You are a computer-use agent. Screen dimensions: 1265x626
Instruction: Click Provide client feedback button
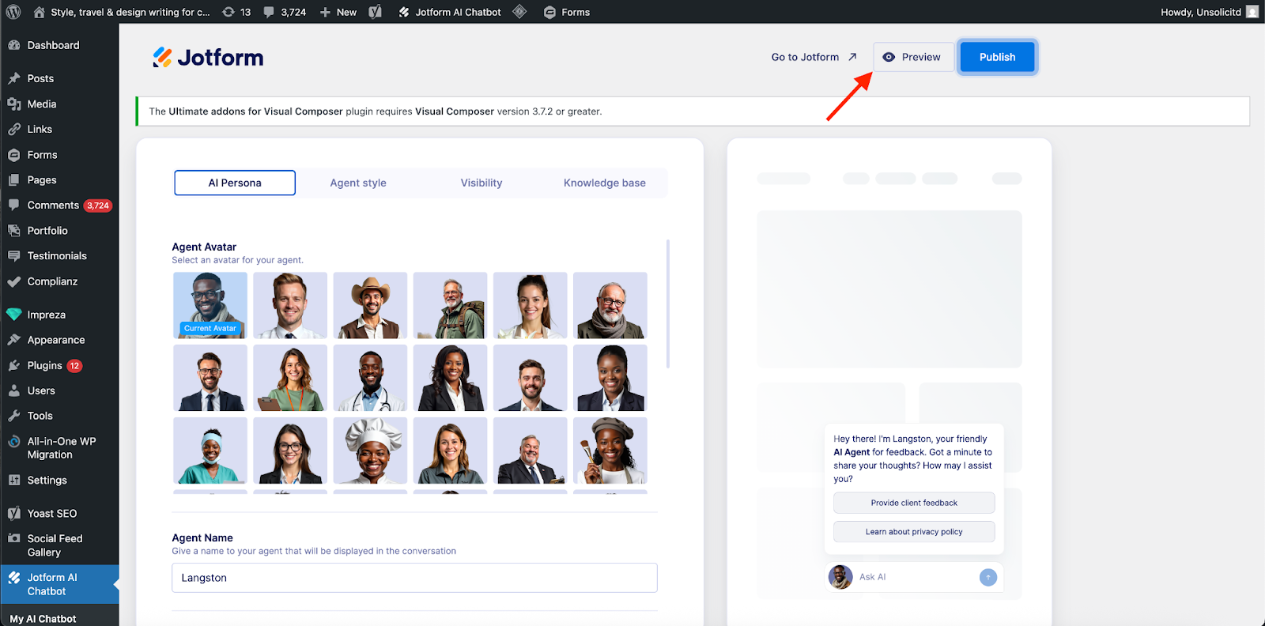tap(914, 503)
